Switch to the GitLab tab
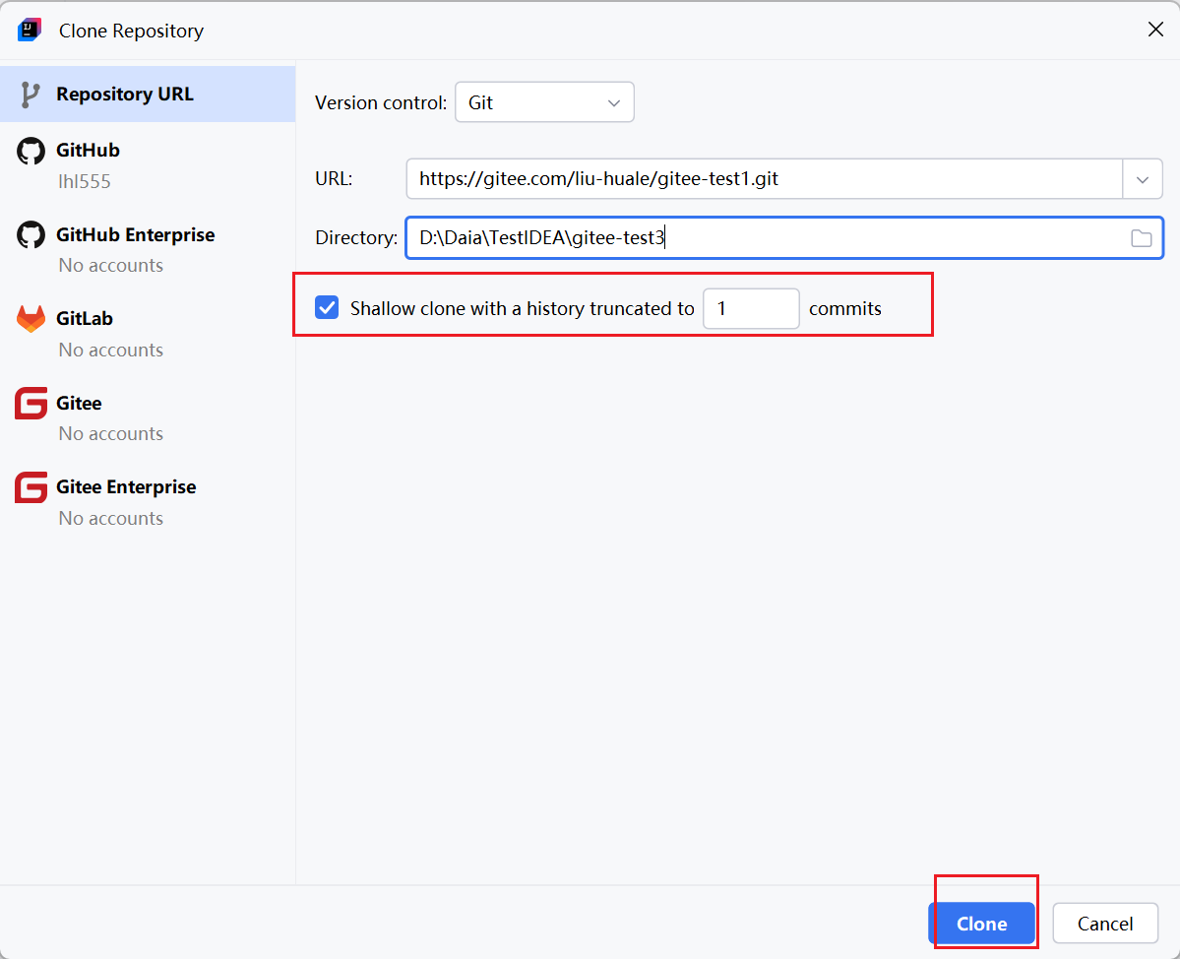1180x959 pixels. 148,334
